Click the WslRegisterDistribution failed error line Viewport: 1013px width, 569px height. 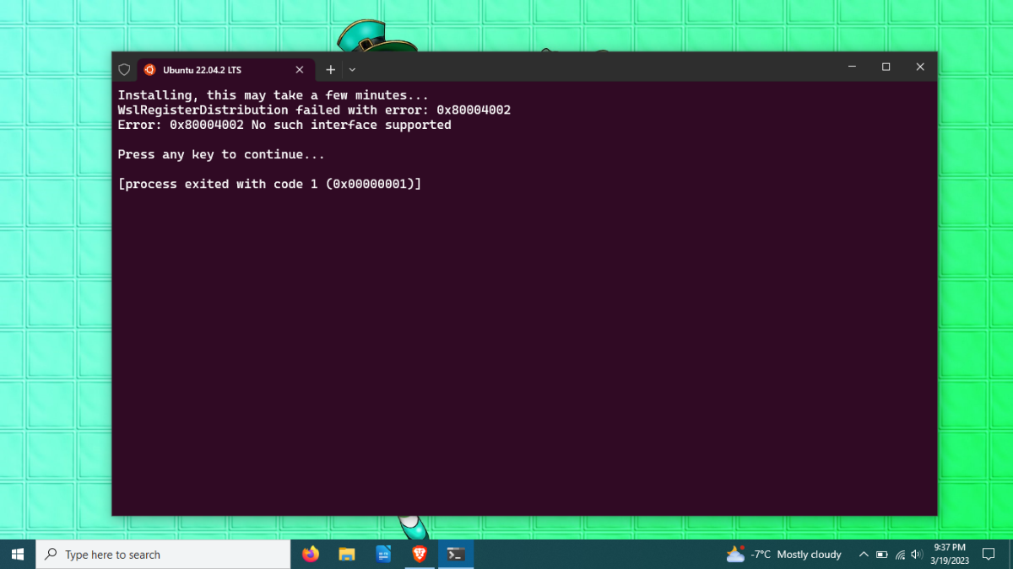(x=314, y=110)
